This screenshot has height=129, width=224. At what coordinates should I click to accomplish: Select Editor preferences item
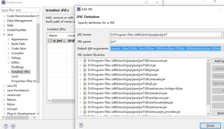[x=16, y=62]
